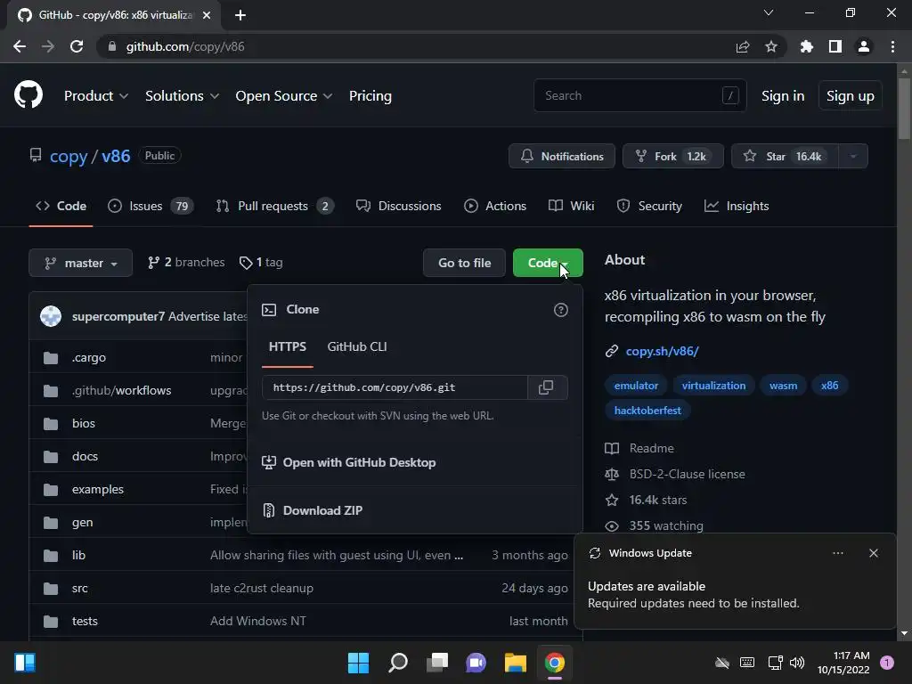Open Task View on the taskbar
The height and width of the screenshot is (684, 912).
437,663
